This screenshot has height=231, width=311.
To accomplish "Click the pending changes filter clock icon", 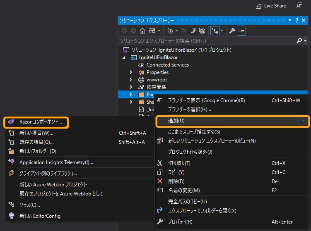I will (x=170, y=31).
